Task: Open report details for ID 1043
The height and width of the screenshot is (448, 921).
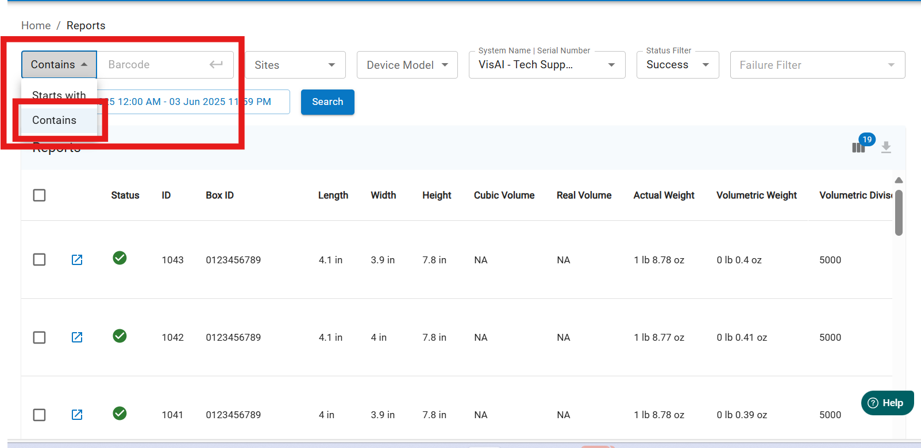Action: (77, 260)
